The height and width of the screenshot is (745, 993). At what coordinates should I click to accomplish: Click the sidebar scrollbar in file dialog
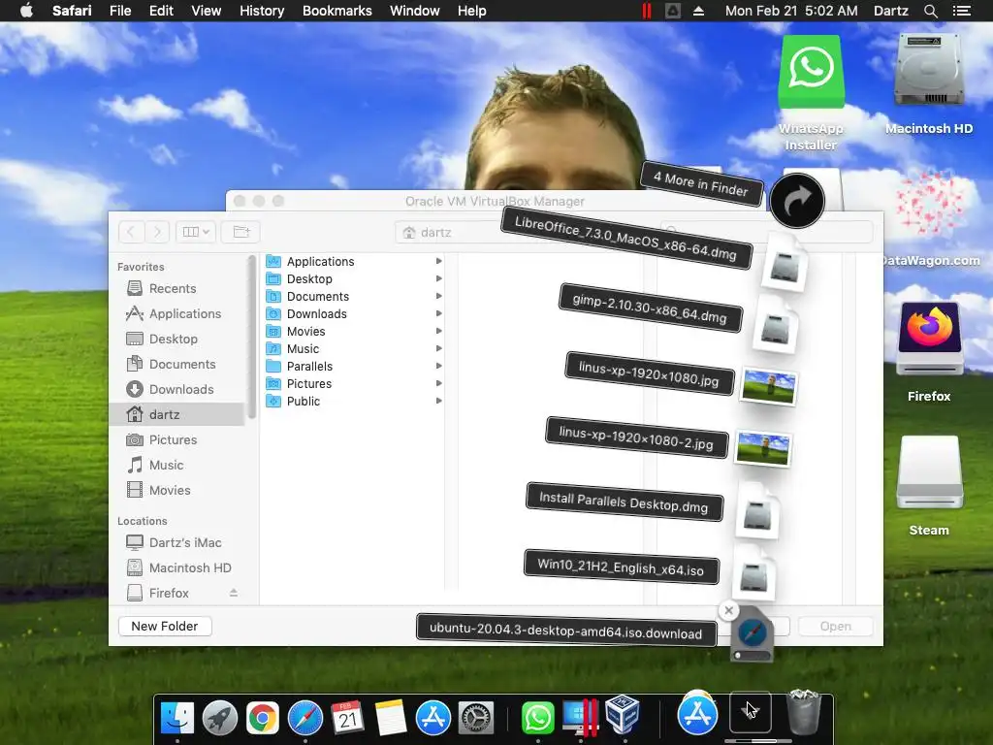tap(251, 337)
